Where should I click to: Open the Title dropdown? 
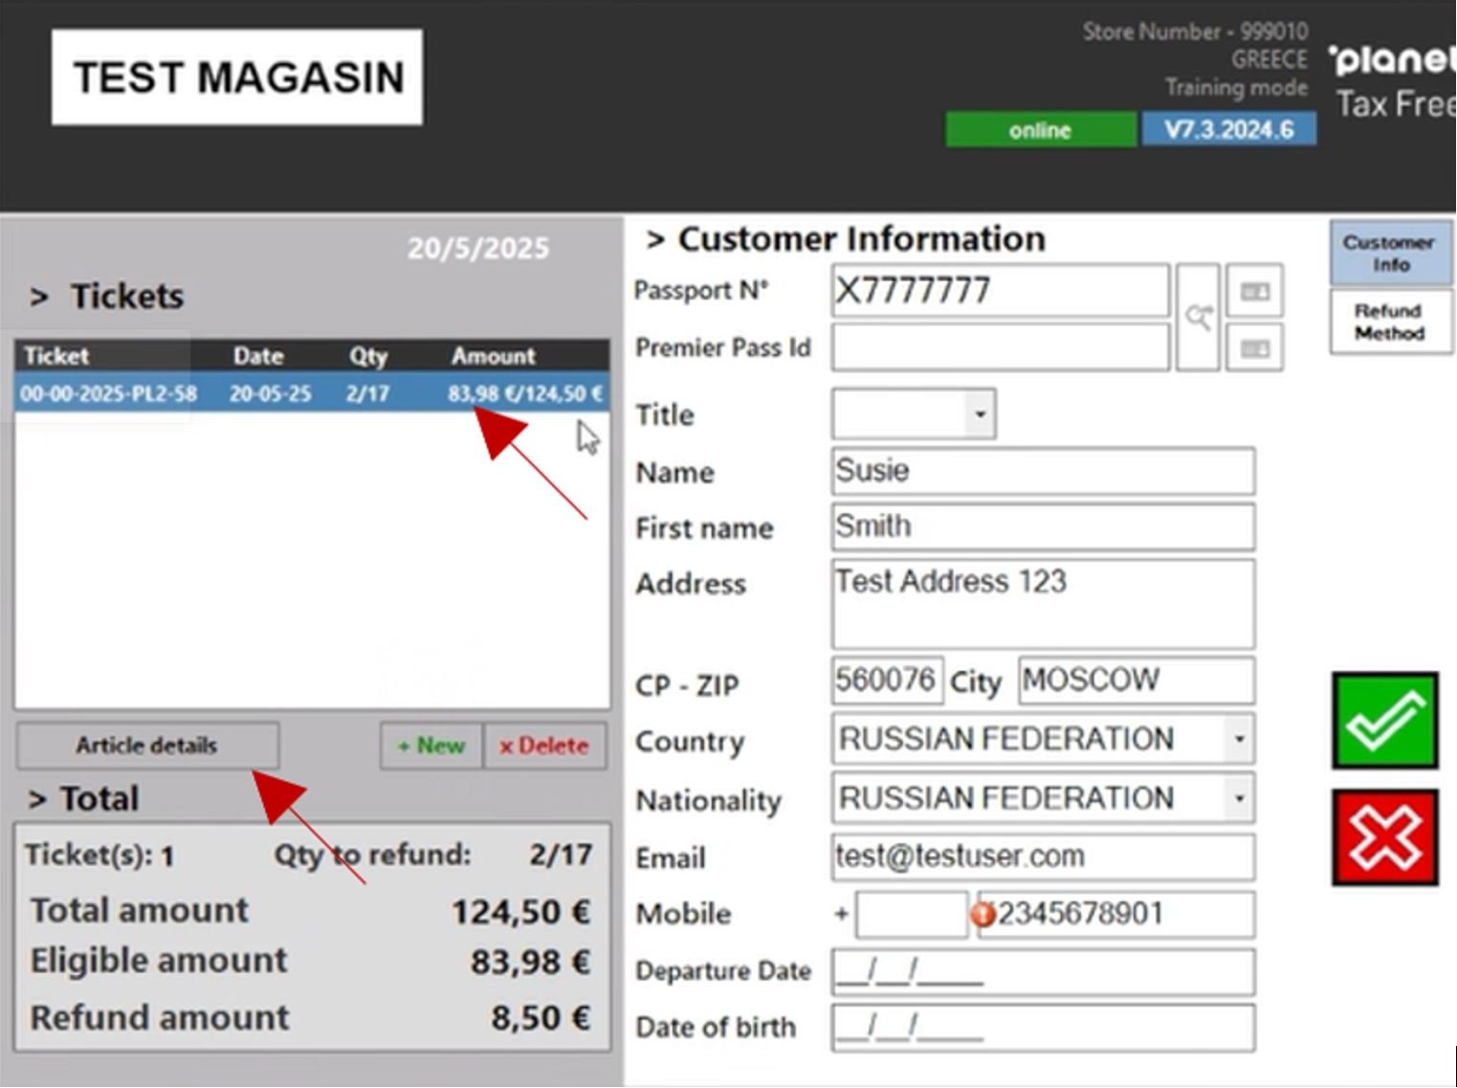(979, 415)
